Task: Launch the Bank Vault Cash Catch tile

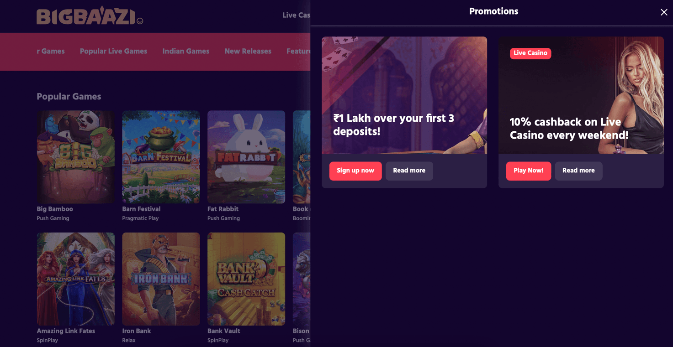Action: tap(246, 279)
